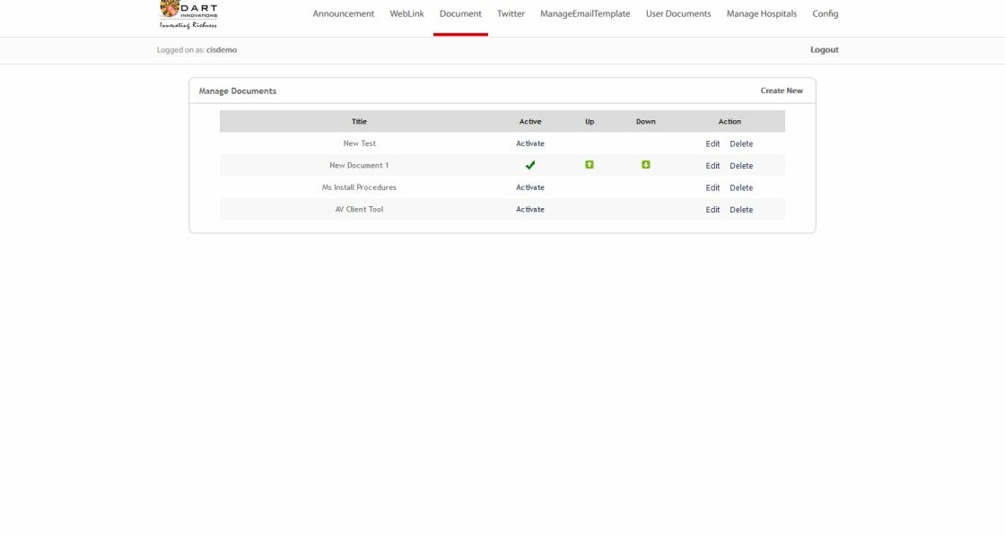Open the Config menu item
Image resolution: width=1005 pixels, height=538 pixels.
826,14
